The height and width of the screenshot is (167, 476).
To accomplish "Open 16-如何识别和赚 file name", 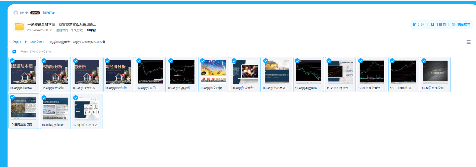I will [54, 125].
